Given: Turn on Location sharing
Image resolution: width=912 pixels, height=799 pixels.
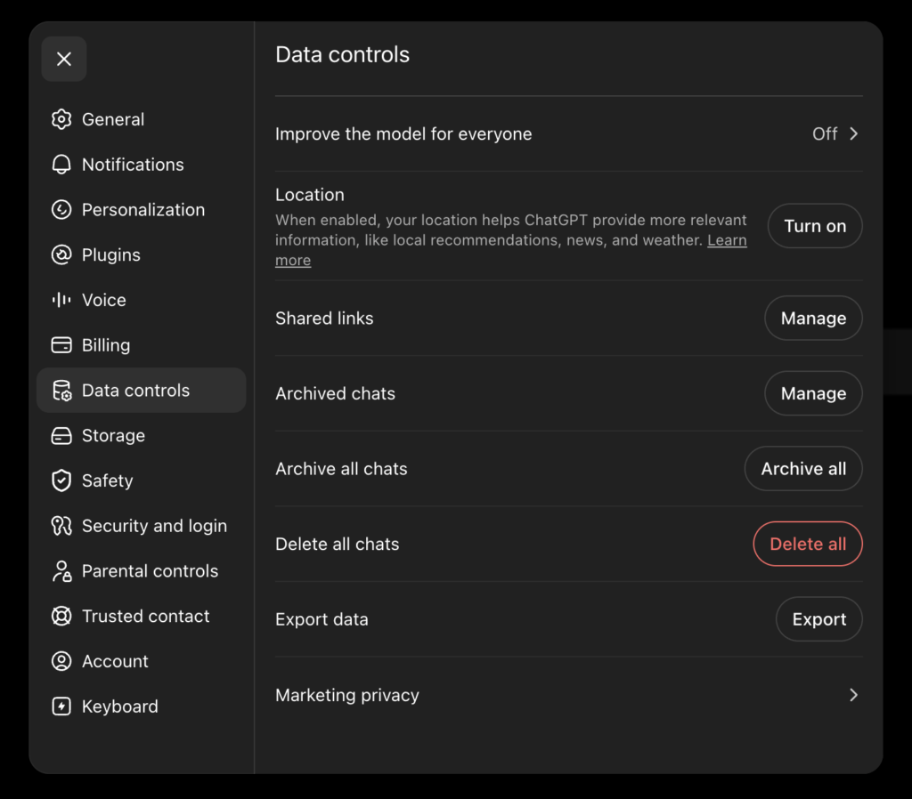Looking at the screenshot, I should [x=815, y=226].
